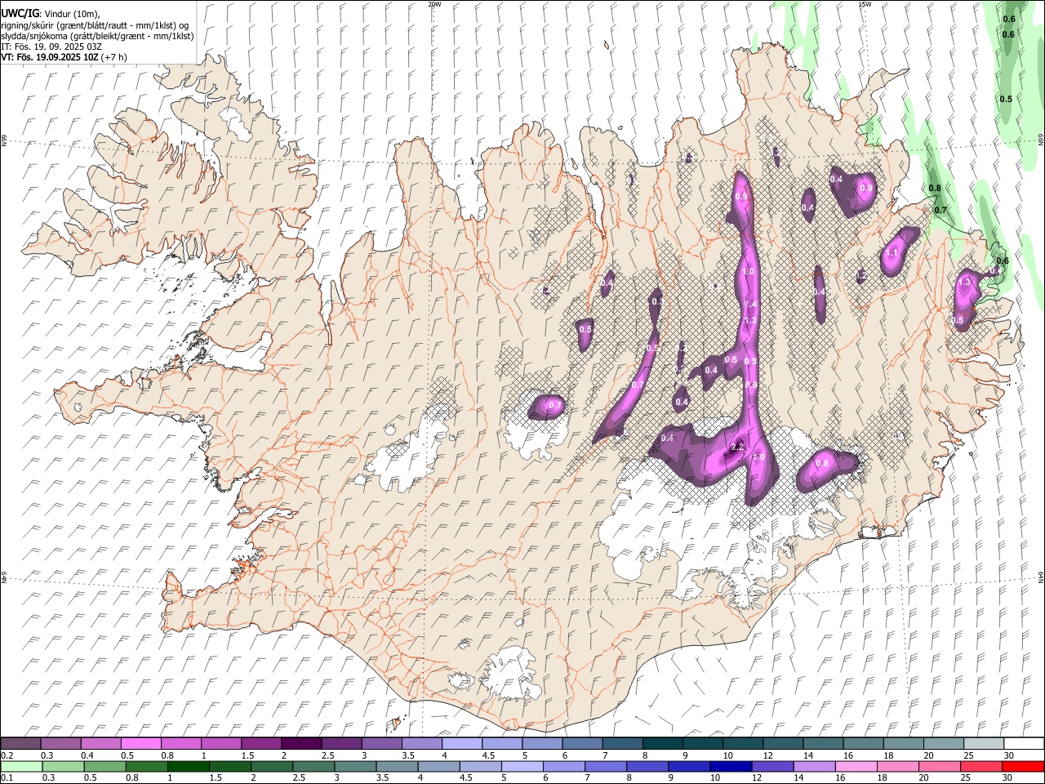Pick the white swatch labeled 30 in upper legend row
This screenshot has width=1045, height=784.
(1022, 743)
